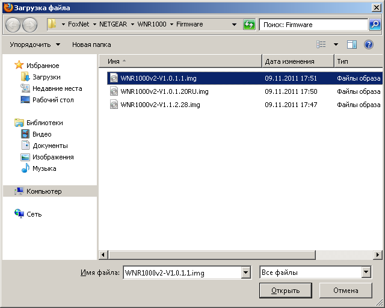Select file WNR1000v2-V1.1.2.28.img
Screen dimensions: 385x308
[x=161, y=105]
